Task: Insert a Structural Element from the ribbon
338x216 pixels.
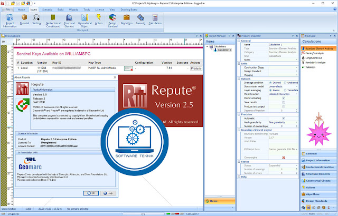Action: (69, 21)
